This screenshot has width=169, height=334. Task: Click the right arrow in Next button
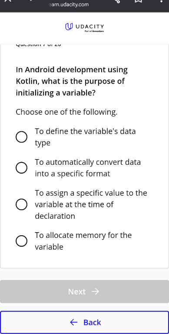[95, 291]
